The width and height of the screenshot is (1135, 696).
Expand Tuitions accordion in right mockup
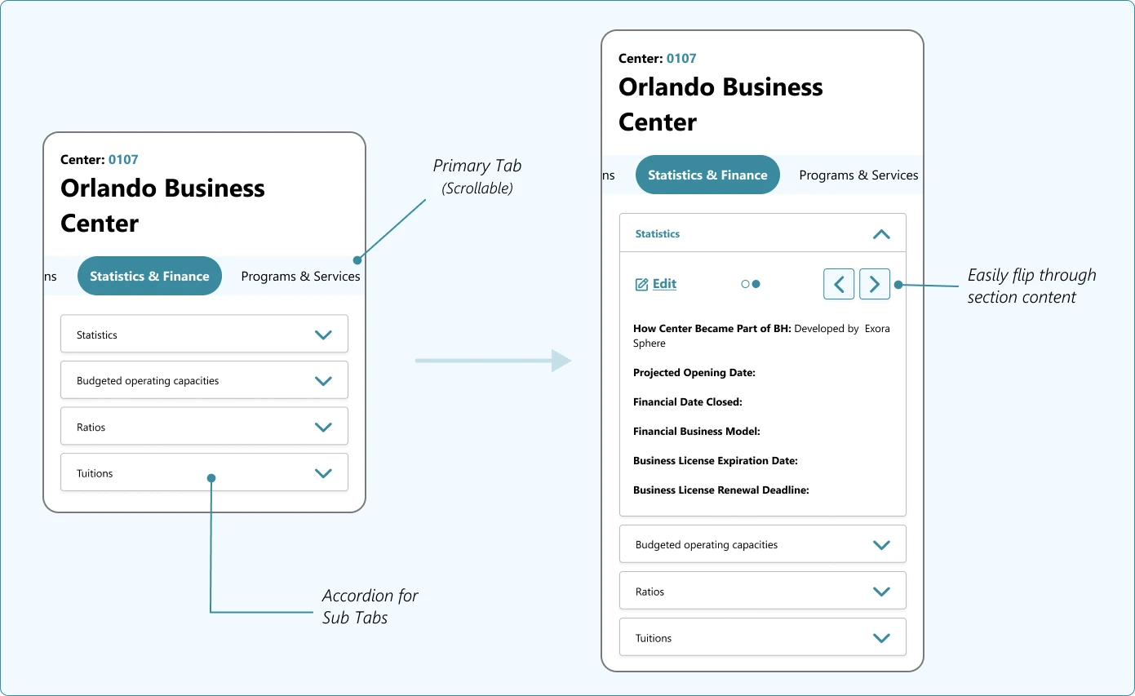[x=763, y=637]
